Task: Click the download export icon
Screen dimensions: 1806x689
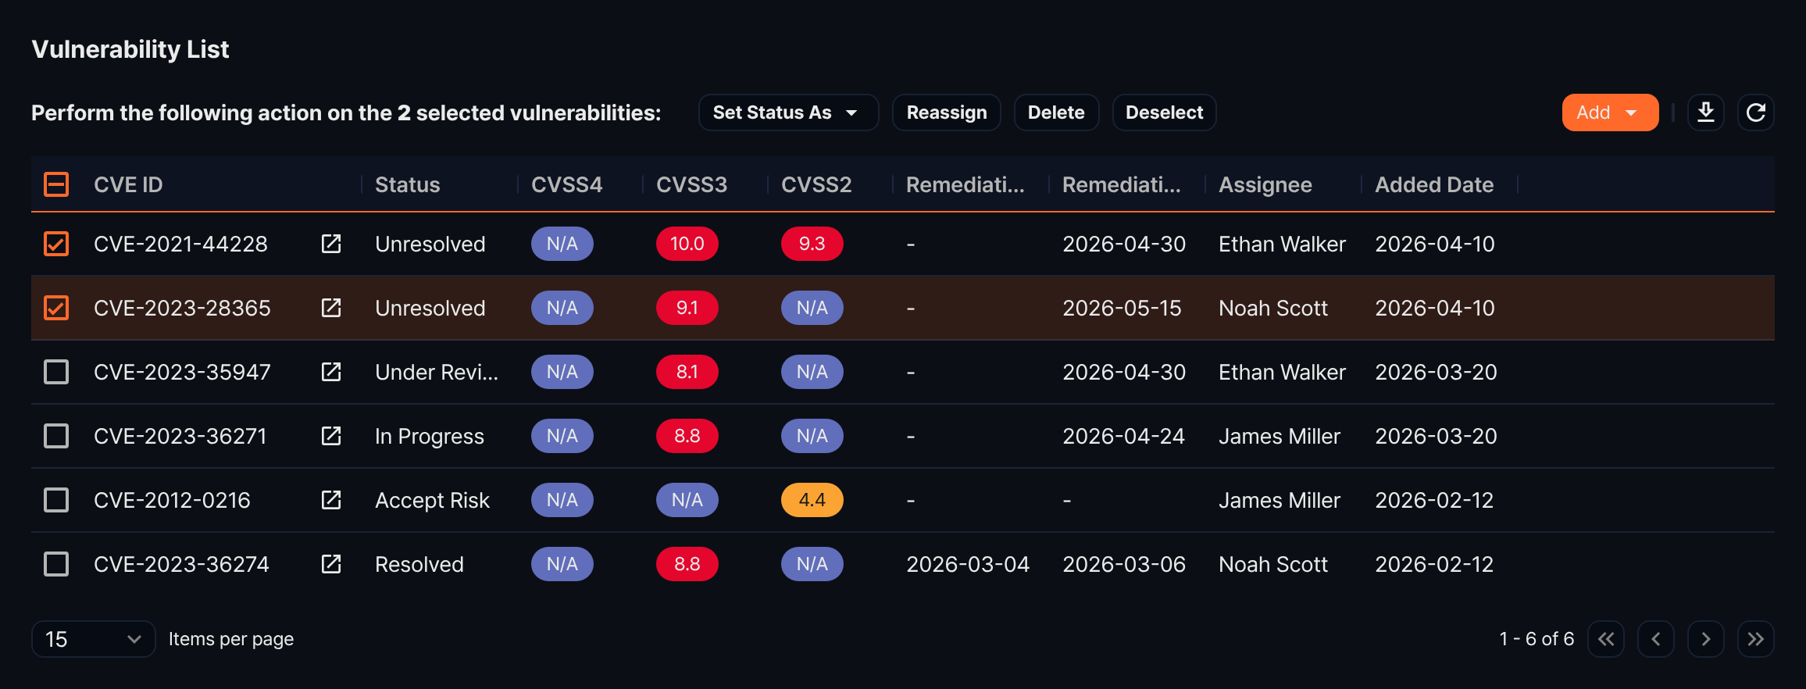Action: (1706, 112)
